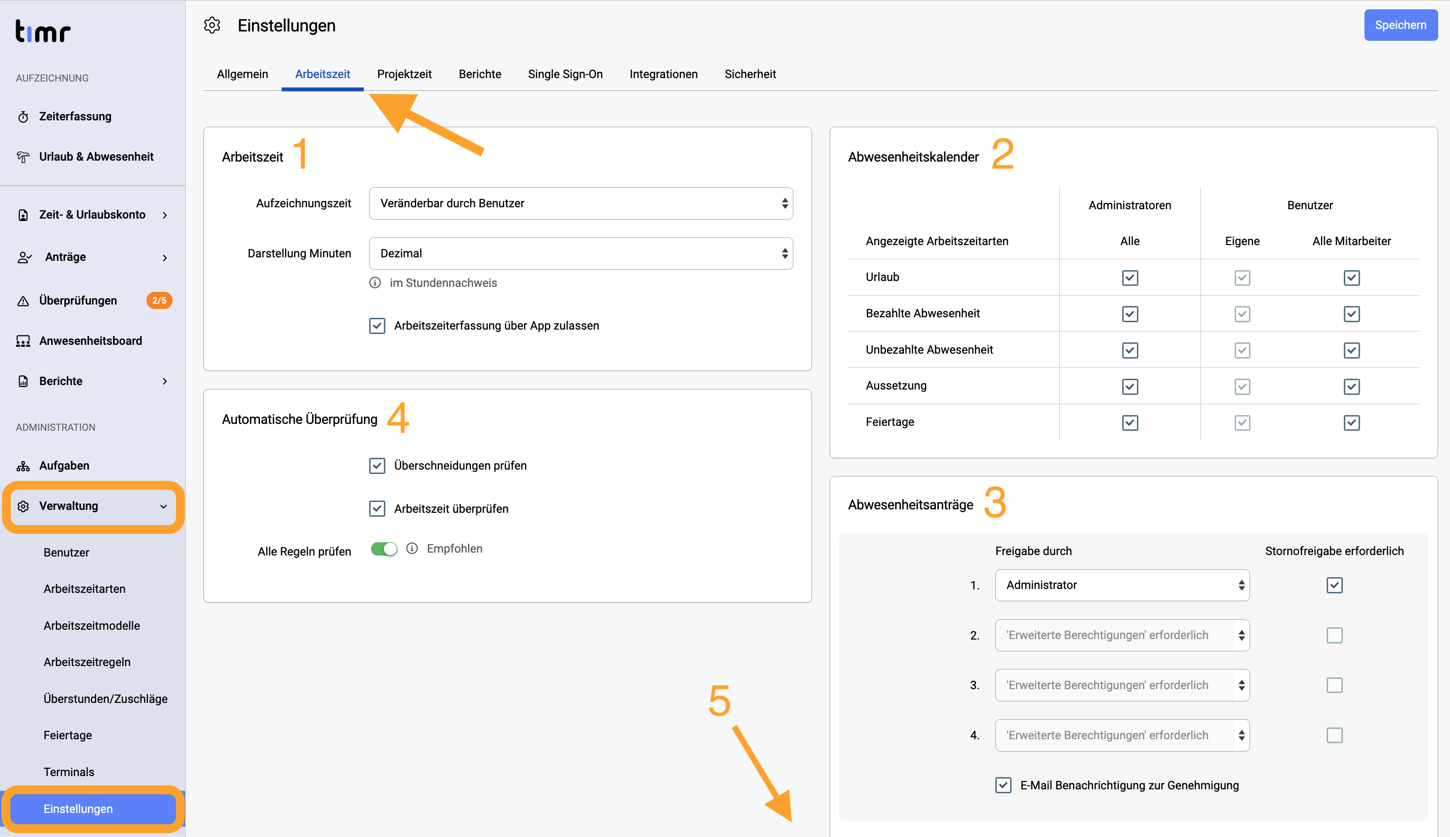Click the 2/5 badge on Überprüfungen
This screenshot has height=837, width=1450.
[159, 301]
